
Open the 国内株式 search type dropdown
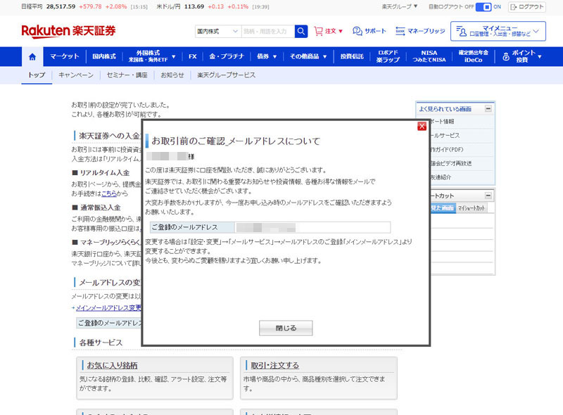(x=217, y=32)
